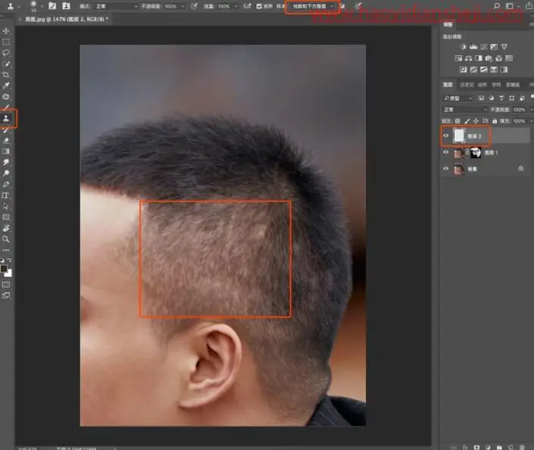Image resolution: width=534 pixels, height=450 pixels.
Task: Toggle type layer filter in Layers panel
Action: coord(501,98)
